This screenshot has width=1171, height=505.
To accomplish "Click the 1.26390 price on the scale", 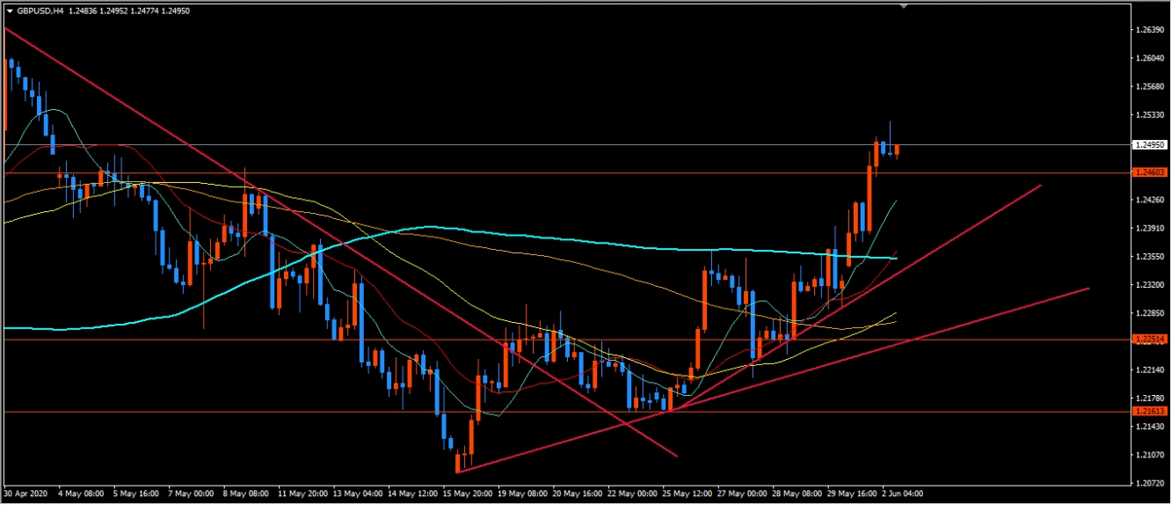I will [1151, 30].
